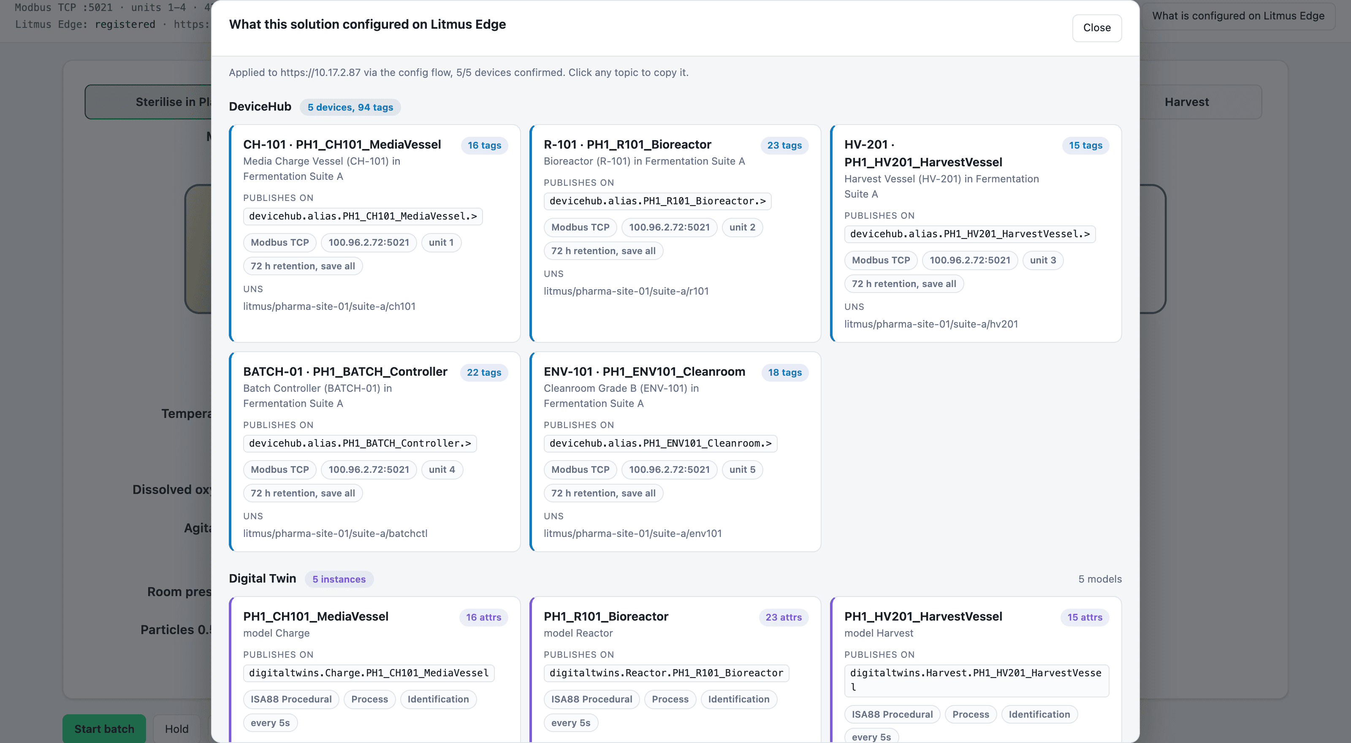This screenshot has width=1351, height=743.
Task: Click the Modbus TCP chip on BATCH-01 card
Action: click(x=279, y=469)
